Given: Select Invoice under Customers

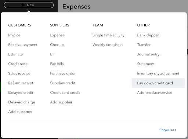Looking at the screenshot, I should 14,35.
